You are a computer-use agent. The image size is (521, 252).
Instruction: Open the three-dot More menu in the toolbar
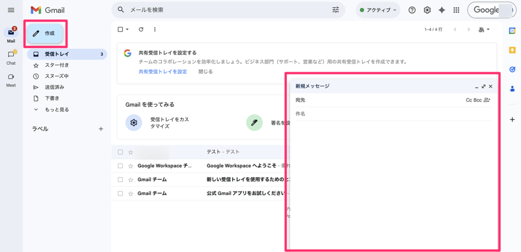155,29
